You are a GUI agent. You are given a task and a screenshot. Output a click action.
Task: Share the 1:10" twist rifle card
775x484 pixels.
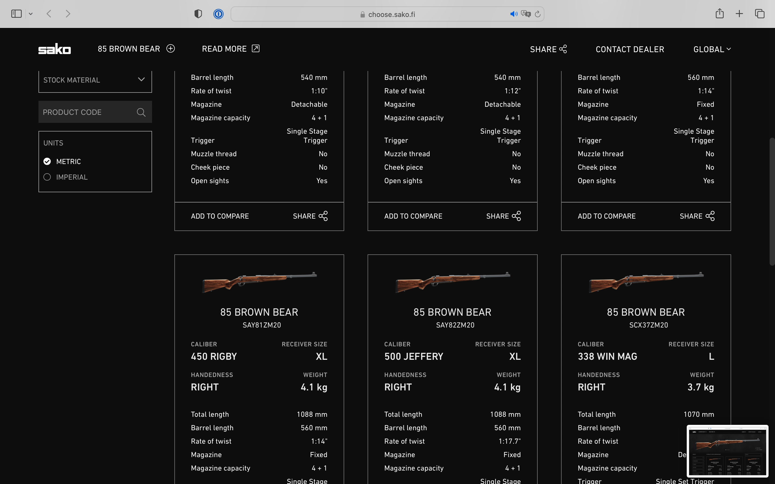(310, 216)
